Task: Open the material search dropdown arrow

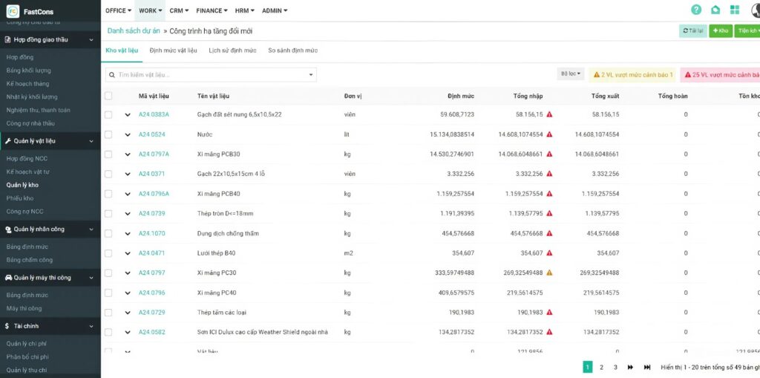Action: tap(311, 75)
